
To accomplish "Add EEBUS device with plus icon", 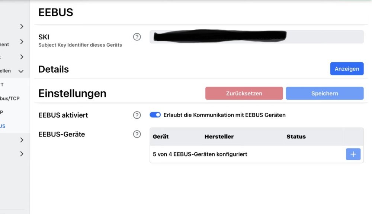I will [353, 154].
